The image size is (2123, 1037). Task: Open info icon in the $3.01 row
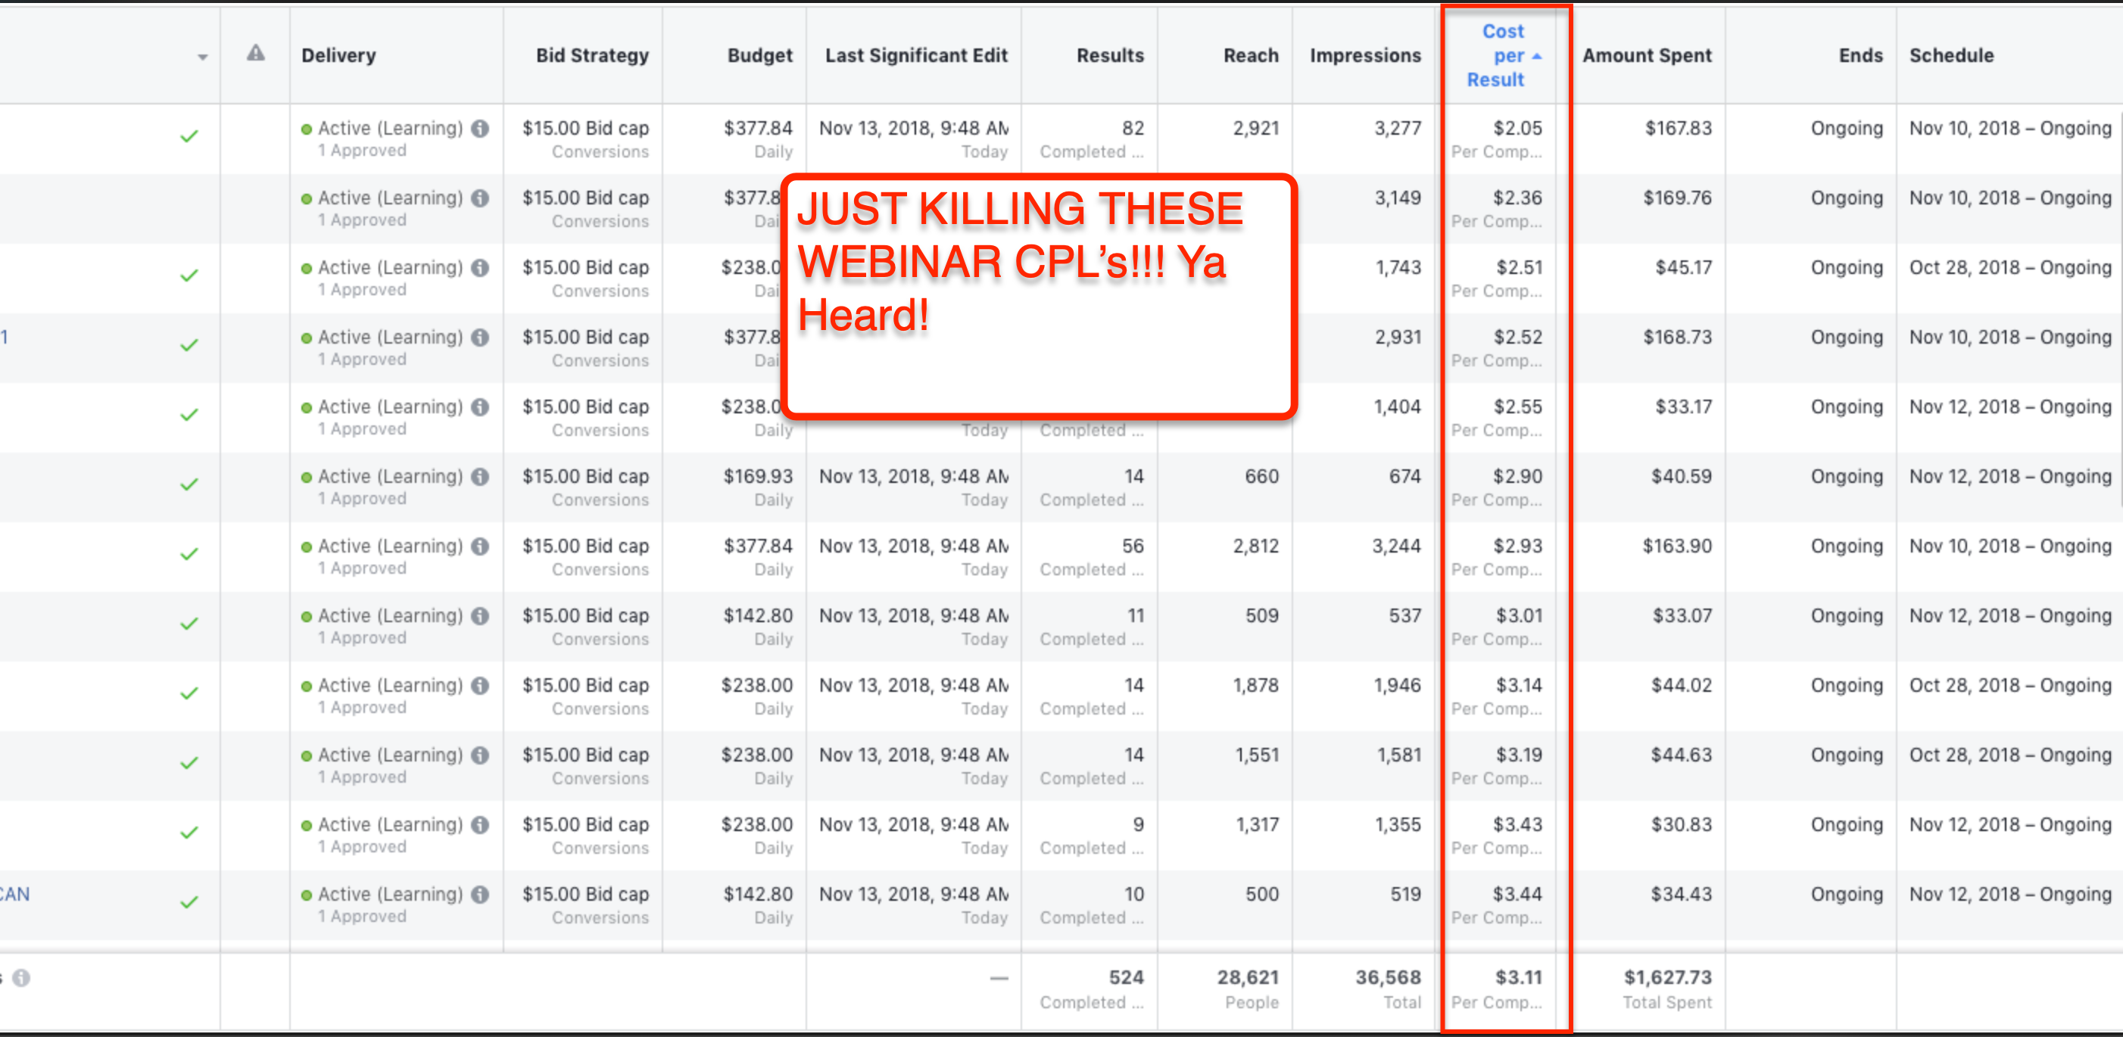(480, 616)
